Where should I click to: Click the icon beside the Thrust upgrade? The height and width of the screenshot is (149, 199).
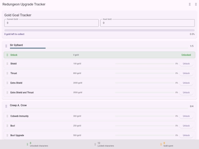7,73
